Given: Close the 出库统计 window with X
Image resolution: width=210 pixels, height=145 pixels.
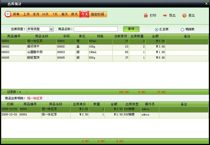Looking at the screenshot, I should (206, 3).
